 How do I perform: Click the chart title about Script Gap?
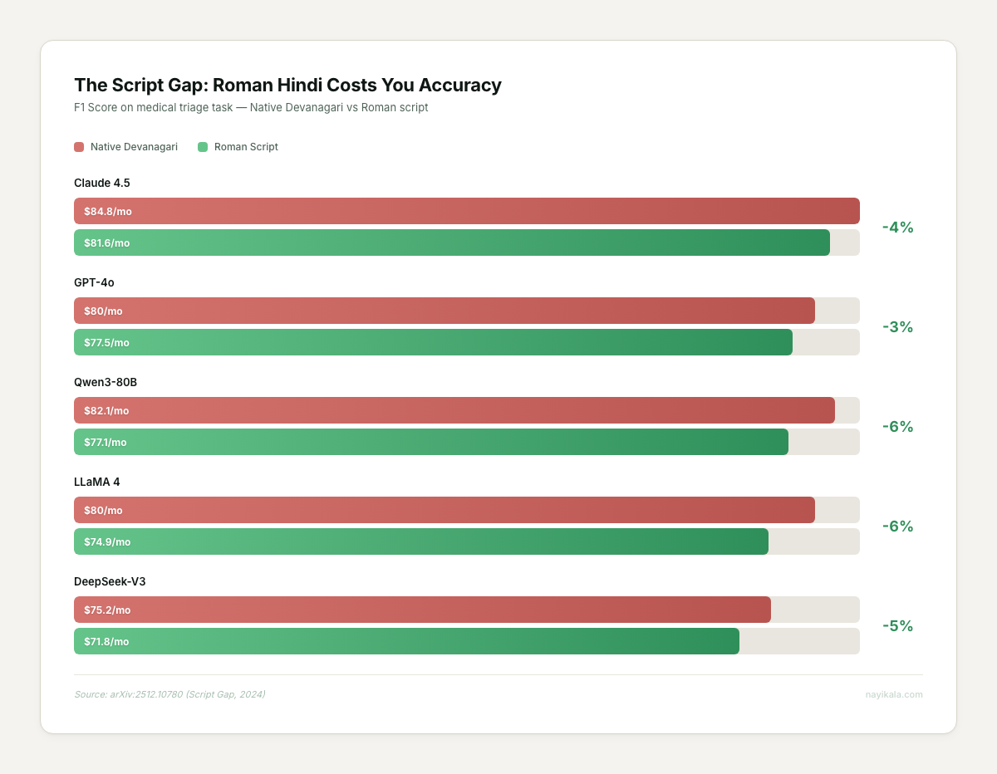click(x=287, y=85)
